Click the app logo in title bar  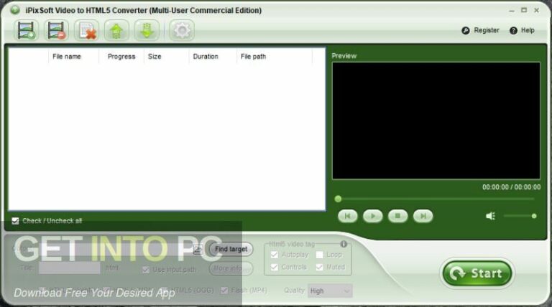(x=15, y=10)
